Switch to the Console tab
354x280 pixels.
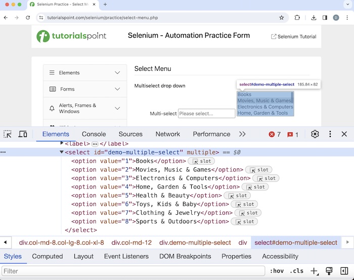pos(94,134)
